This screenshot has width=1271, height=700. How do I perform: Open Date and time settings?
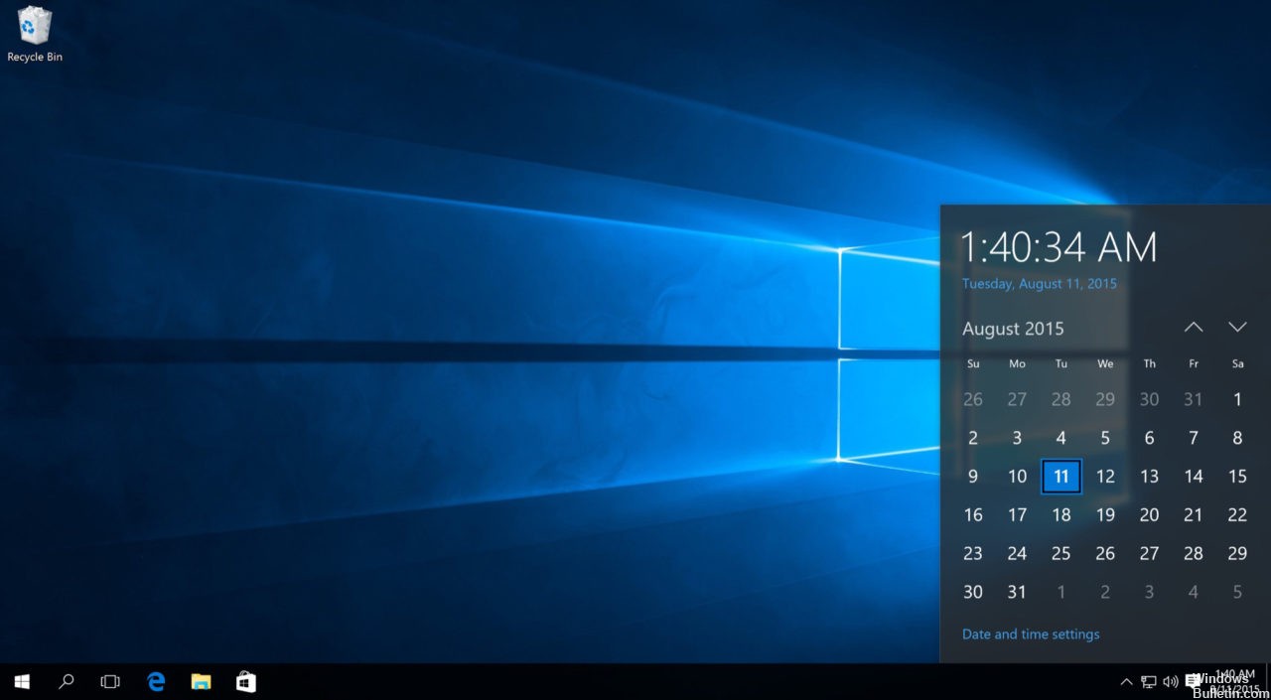[1031, 633]
